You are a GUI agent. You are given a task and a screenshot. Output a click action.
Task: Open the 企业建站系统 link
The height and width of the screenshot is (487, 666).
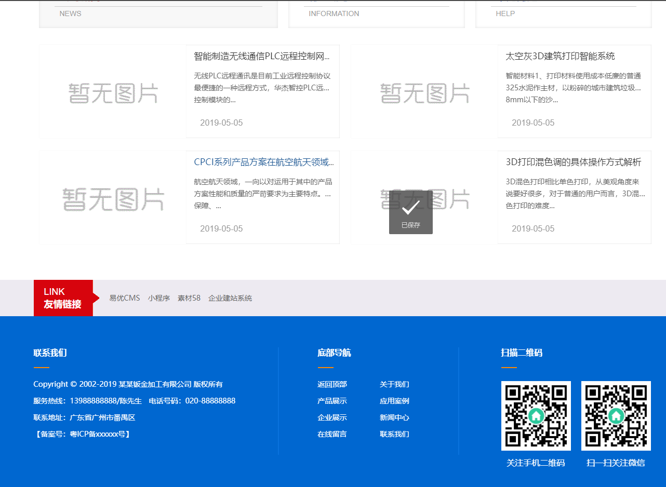(230, 298)
